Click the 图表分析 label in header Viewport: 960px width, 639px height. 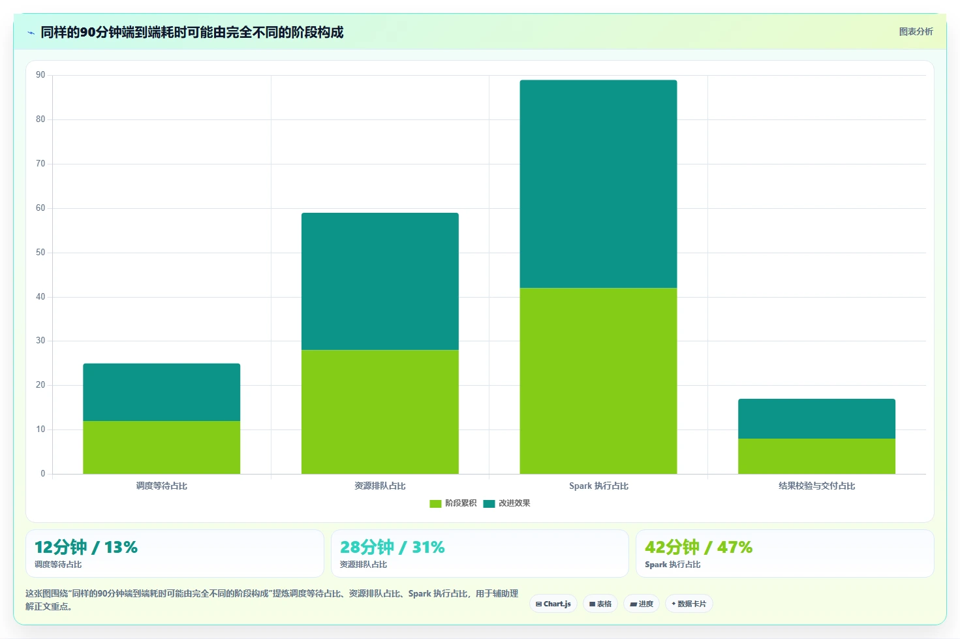[x=916, y=31]
